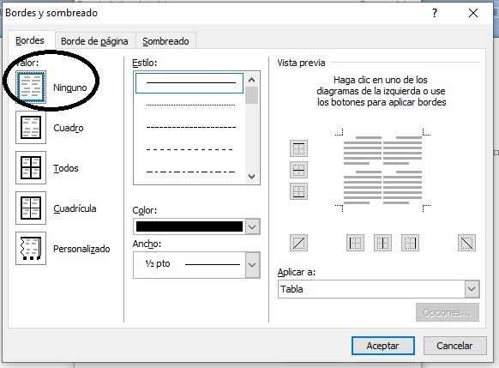Image resolution: width=499 pixels, height=368 pixels.
Task: Toggle the right border button in preview
Action: [410, 243]
